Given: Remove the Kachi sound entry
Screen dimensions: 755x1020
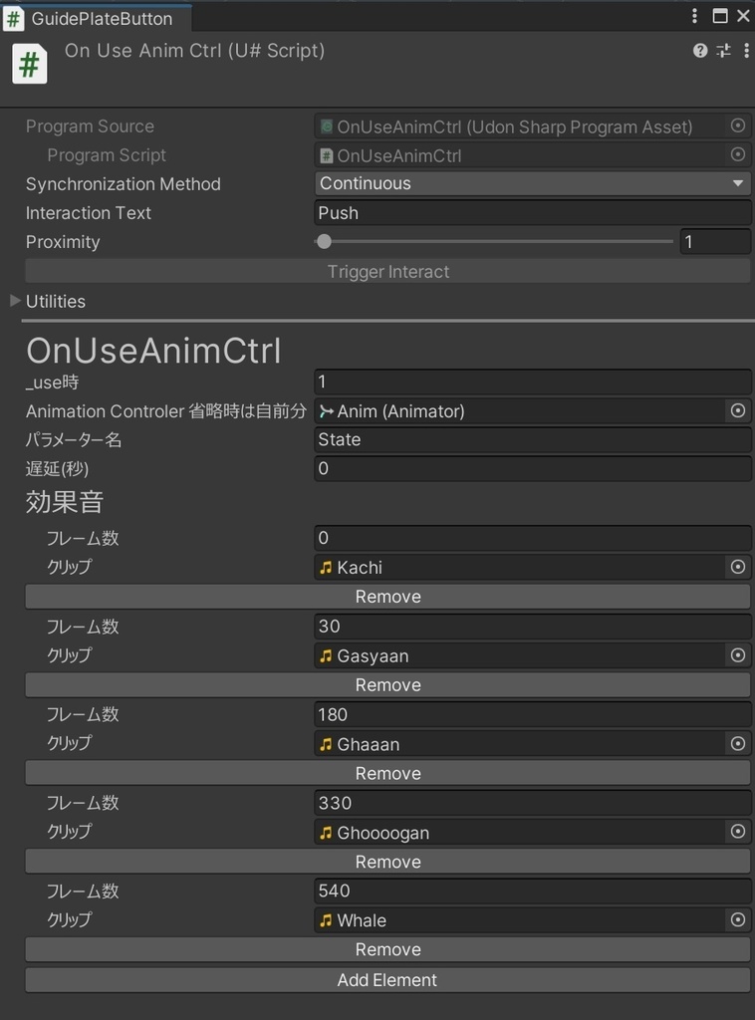Looking at the screenshot, I should tap(387, 596).
